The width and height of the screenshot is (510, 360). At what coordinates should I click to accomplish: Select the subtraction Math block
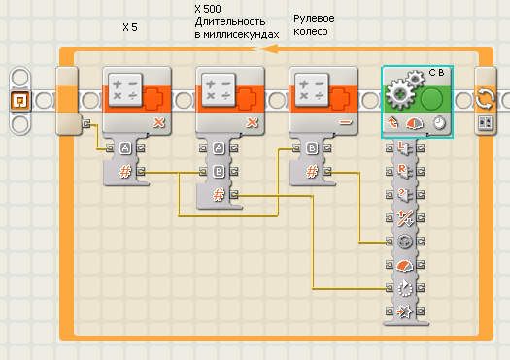323,100
